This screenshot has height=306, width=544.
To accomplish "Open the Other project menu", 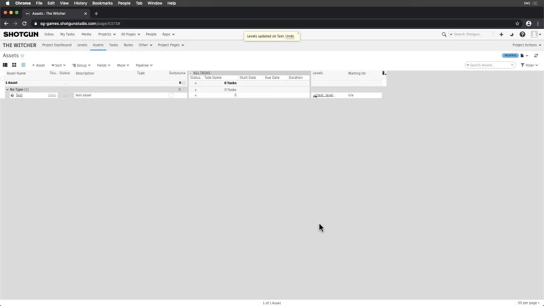I will (x=146, y=45).
